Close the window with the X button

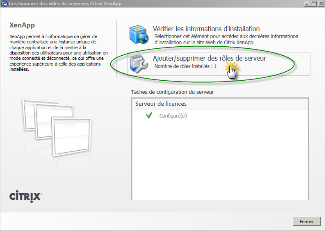pyautogui.click(x=321, y=4)
